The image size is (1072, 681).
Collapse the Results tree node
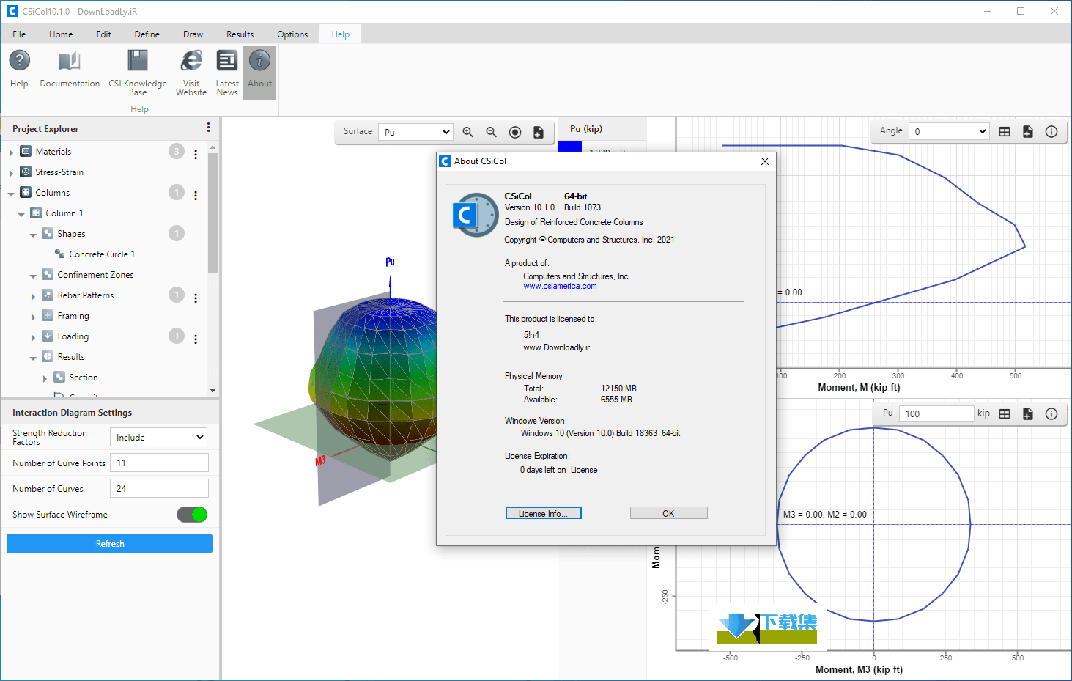(x=33, y=358)
